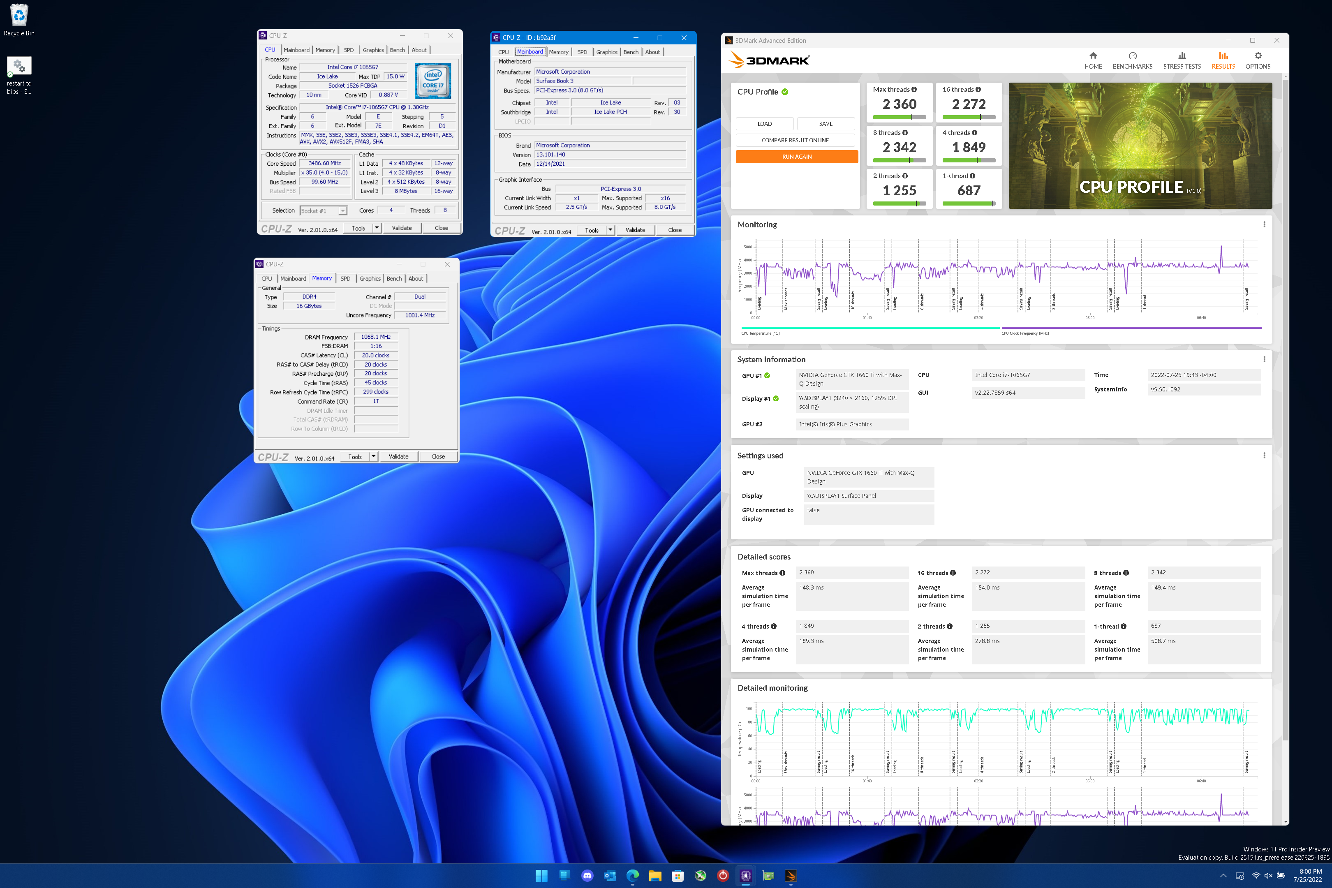Viewport: 1332px width, 888px height.
Task: Click the 4 threads score progress bar
Action: coord(969,160)
